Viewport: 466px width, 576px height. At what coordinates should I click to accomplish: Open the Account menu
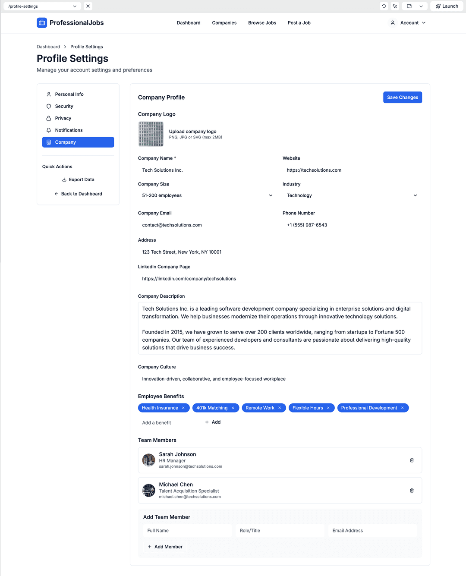pos(408,23)
